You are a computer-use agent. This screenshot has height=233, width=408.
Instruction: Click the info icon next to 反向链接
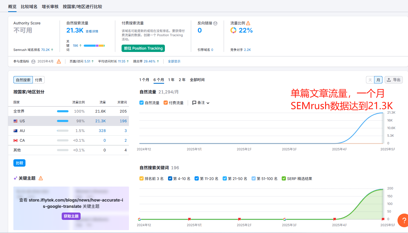click(x=216, y=23)
